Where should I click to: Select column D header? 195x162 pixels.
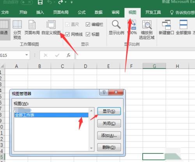[x=85, y=66]
